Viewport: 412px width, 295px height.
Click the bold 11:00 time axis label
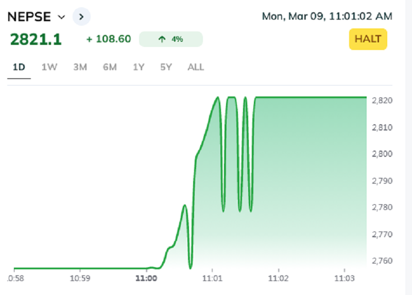pos(146,278)
